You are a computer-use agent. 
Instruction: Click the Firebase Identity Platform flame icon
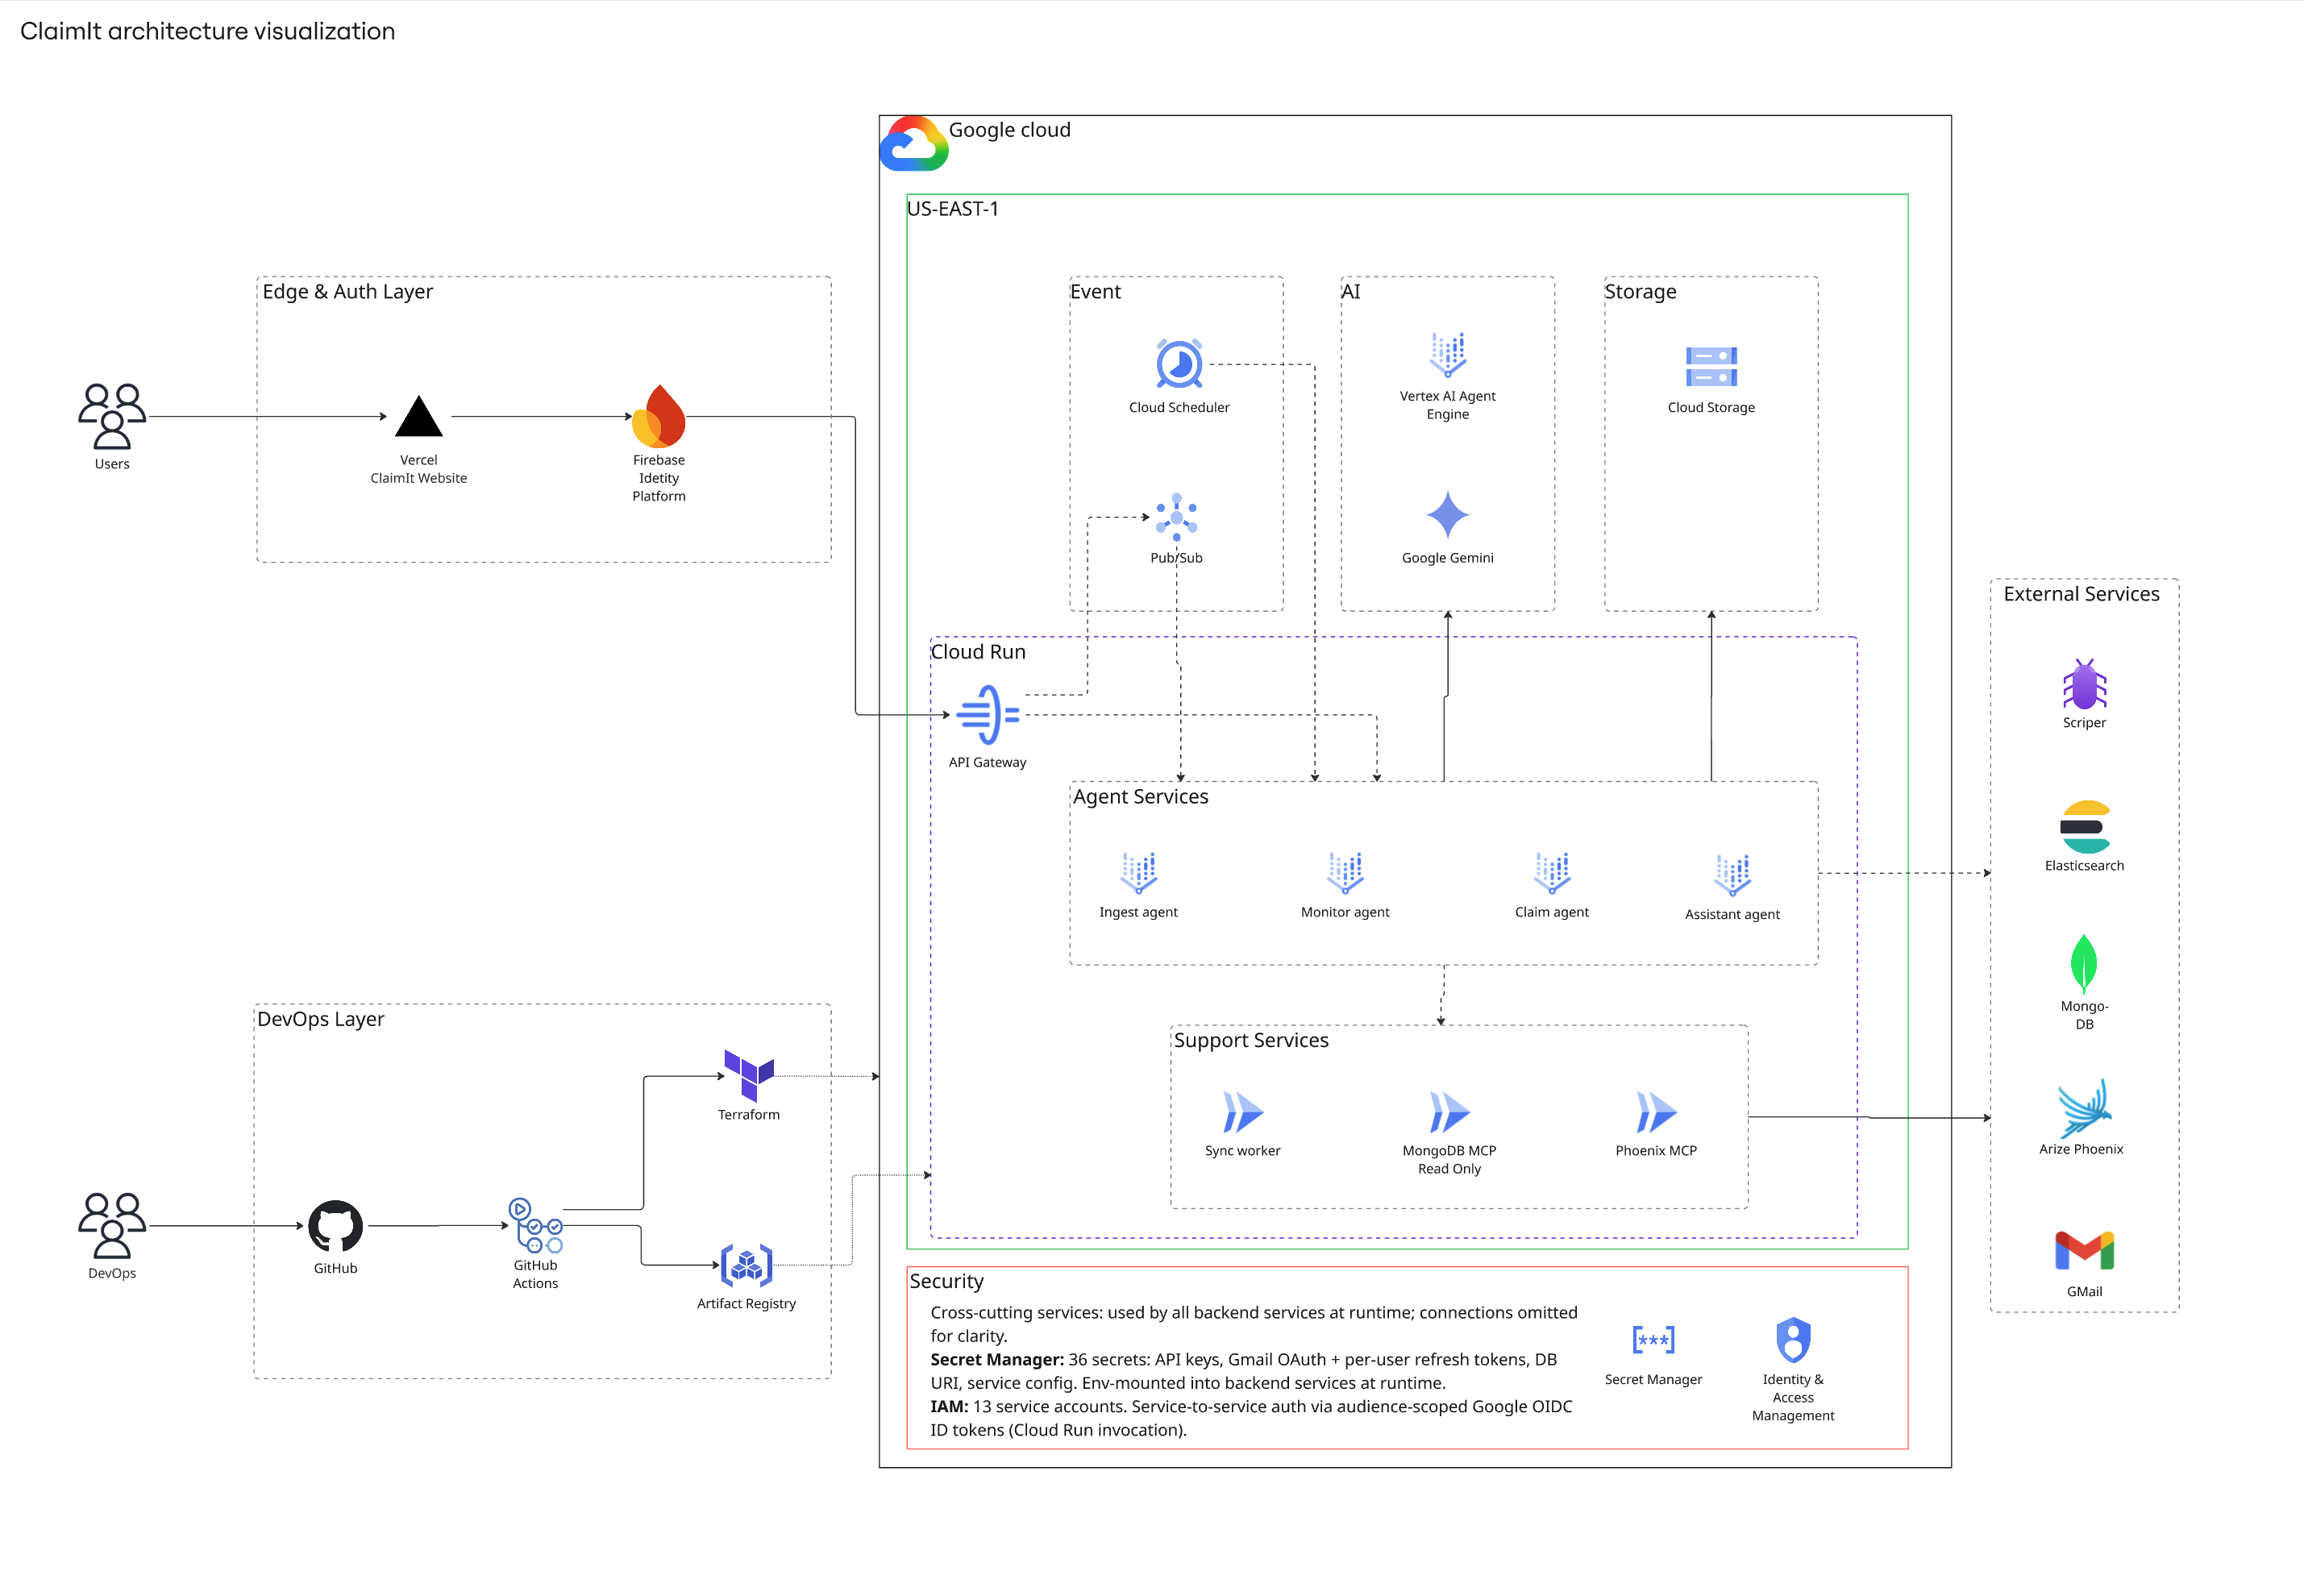tap(658, 416)
